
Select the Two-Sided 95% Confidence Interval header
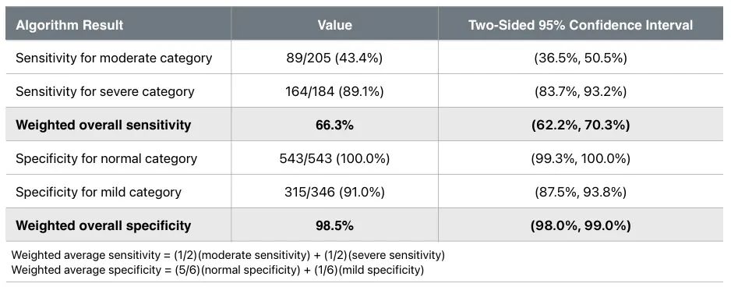581,25
